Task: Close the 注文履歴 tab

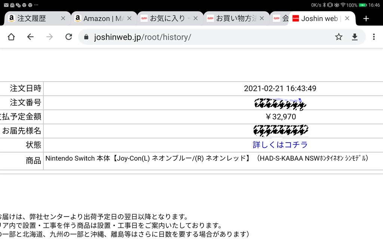Action: [63, 18]
